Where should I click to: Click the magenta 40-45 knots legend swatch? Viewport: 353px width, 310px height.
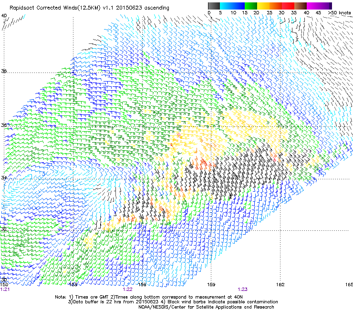[x=313, y=6]
